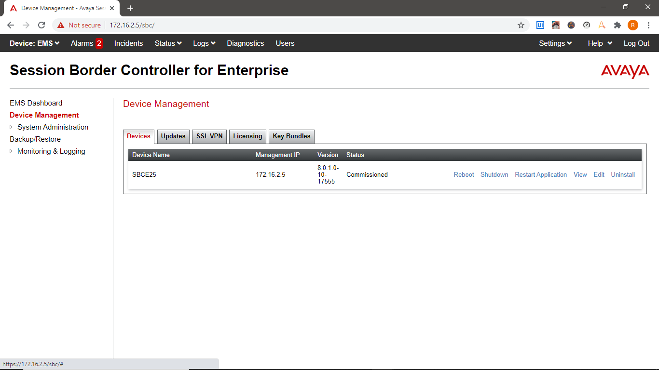Open the Extensions puzzle piece menu
This screenshot has width=659, height=370.
click(618, 25)
